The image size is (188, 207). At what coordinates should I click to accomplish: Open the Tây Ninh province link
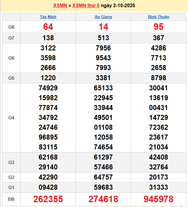[48, 17]
